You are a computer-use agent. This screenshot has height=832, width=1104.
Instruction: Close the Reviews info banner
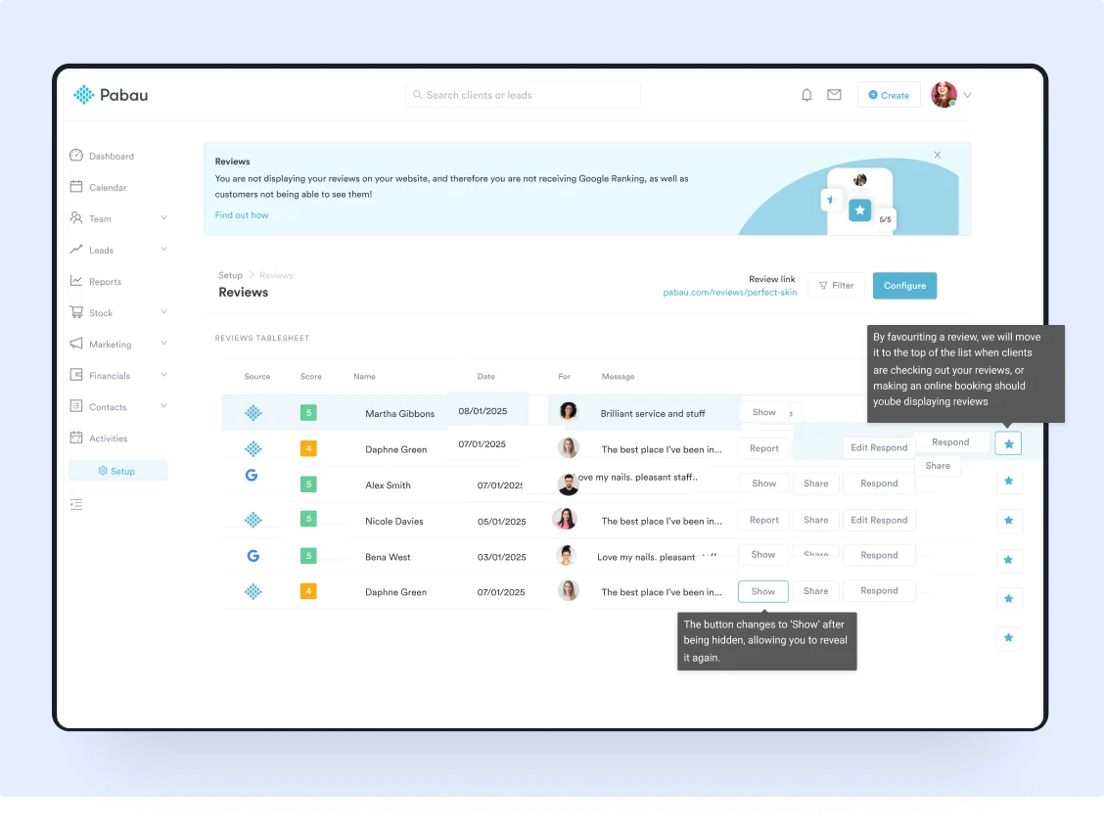click(x=938, y=155)
